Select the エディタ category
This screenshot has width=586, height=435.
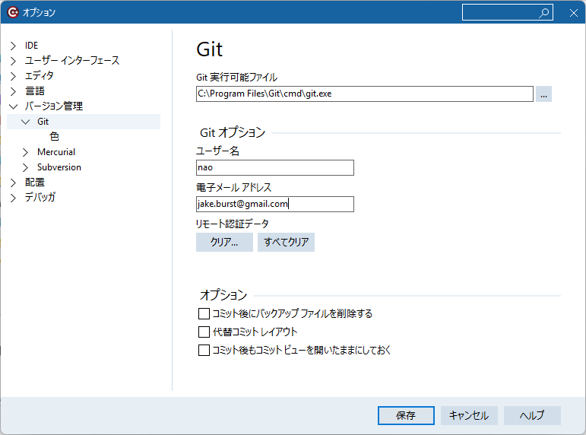(x=40, y=76)
